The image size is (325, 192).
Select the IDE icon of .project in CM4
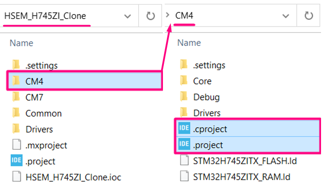tap(184, 144)
